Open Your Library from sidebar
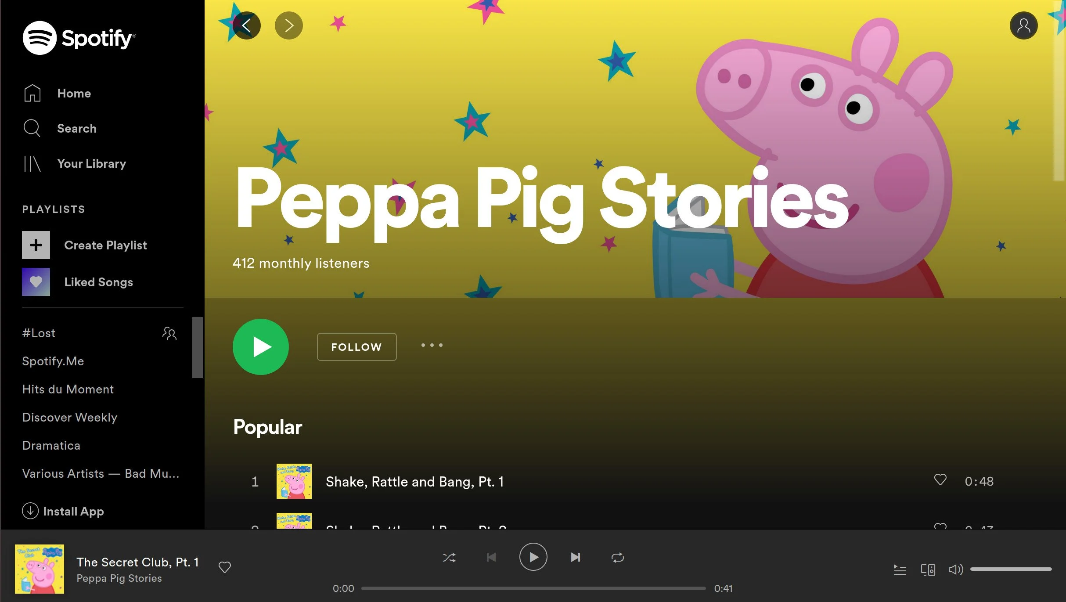The image size is (1066, 602). tap(91, 163)
